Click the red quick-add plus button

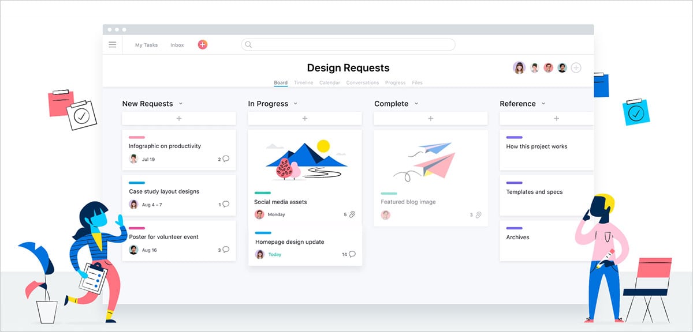[203, 44]
